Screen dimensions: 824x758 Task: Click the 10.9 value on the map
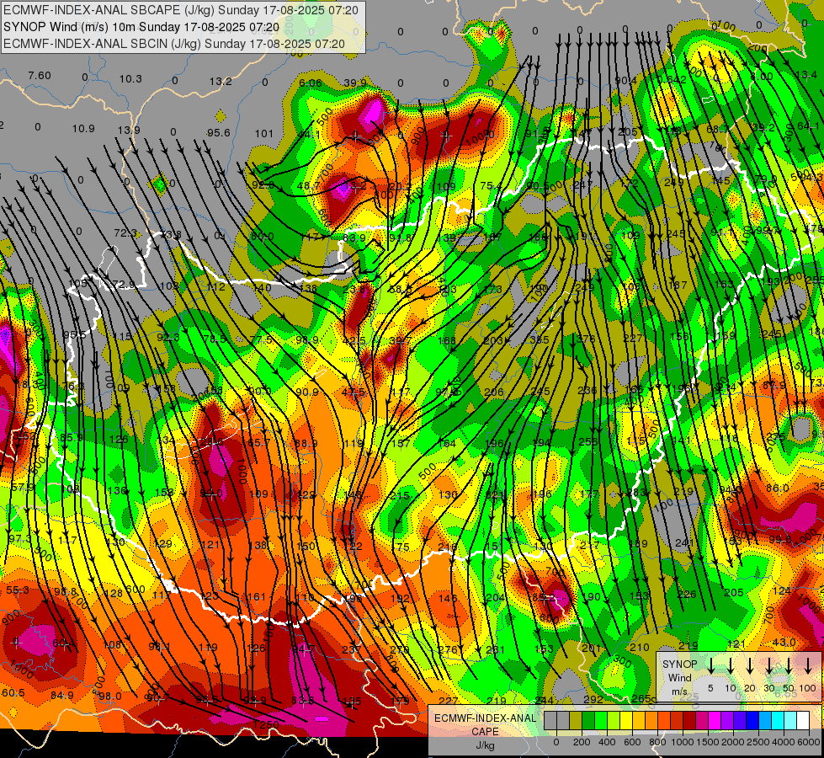83,129
